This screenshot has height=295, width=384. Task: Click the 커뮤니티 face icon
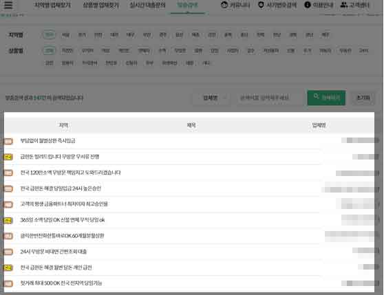[224, 5]
